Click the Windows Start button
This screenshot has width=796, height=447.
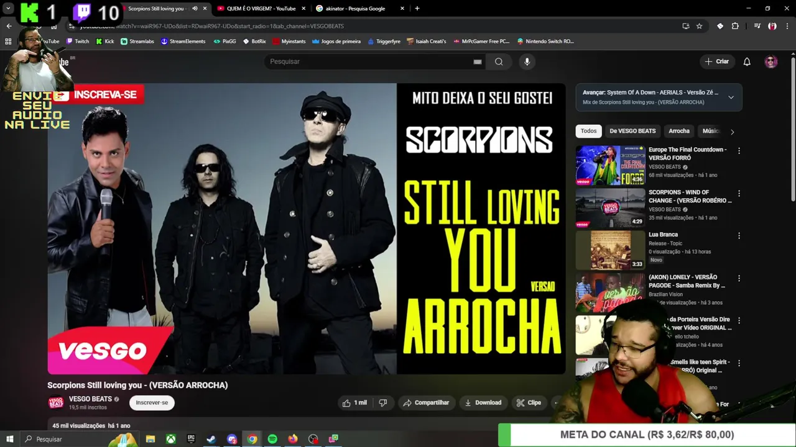tap(9, 439)
